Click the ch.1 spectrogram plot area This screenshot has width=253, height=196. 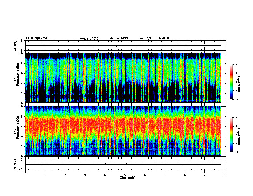tap(123, 78)
